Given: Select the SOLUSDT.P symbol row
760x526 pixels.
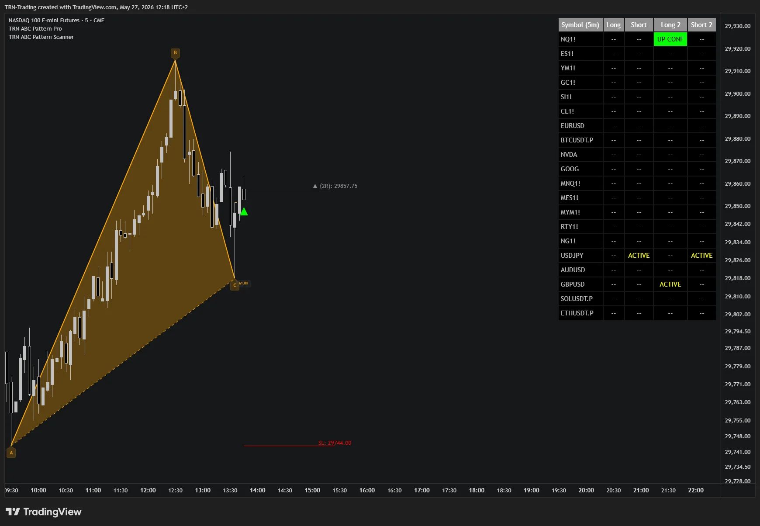Looking at the screenshot, I should coord(637,299).
